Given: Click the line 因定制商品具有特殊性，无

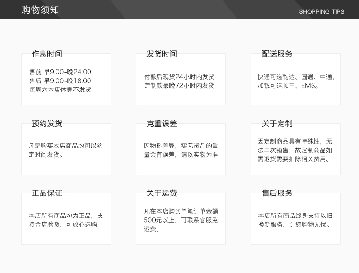Looking at the screenshot, I should coord(295,141).
